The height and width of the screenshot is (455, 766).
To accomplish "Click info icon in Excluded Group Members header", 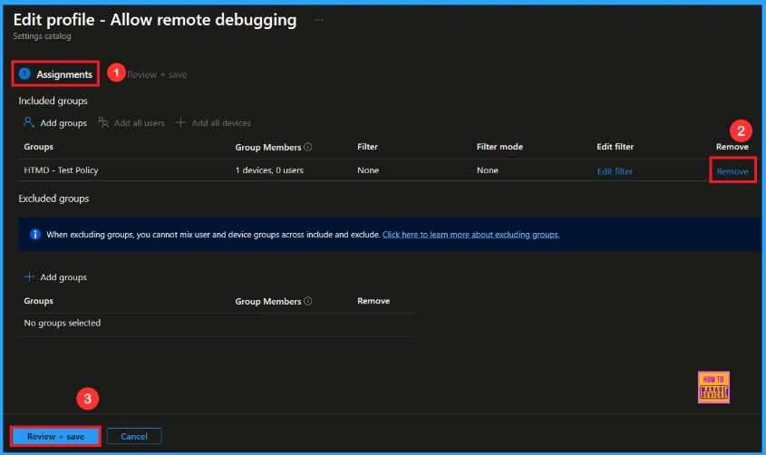I will tap(308, 301).
